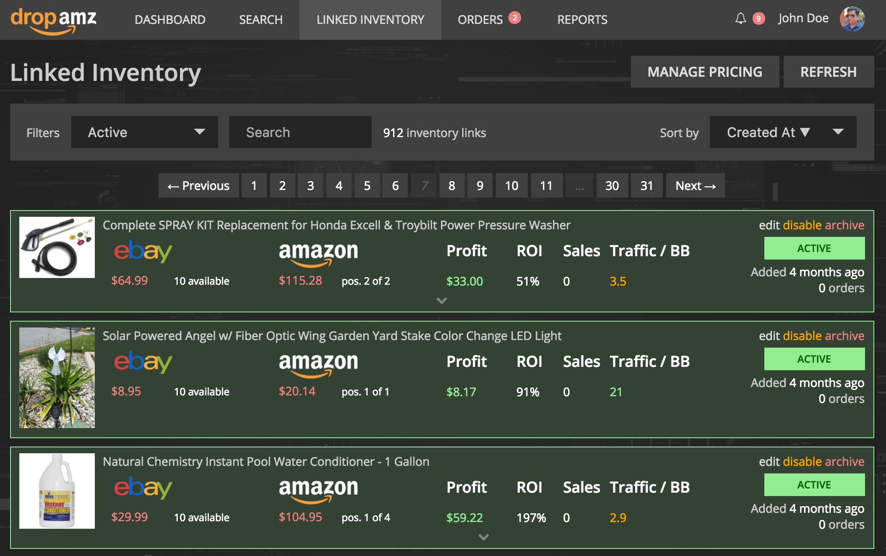Click the $115.28 Amazon price
This screenshot has width=886, height=556.
point(300,281)
